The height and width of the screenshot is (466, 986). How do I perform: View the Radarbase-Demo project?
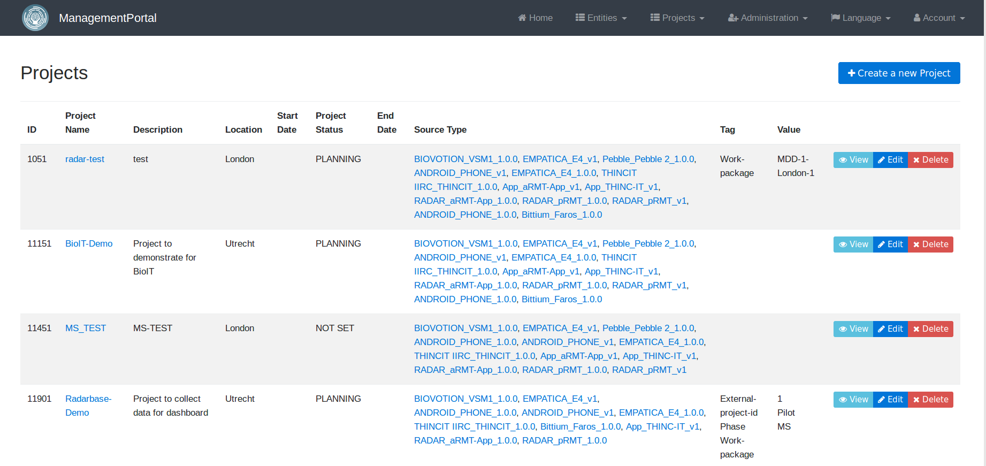tap(853, 400)
